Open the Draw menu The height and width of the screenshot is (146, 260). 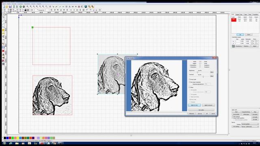(14, 4)
